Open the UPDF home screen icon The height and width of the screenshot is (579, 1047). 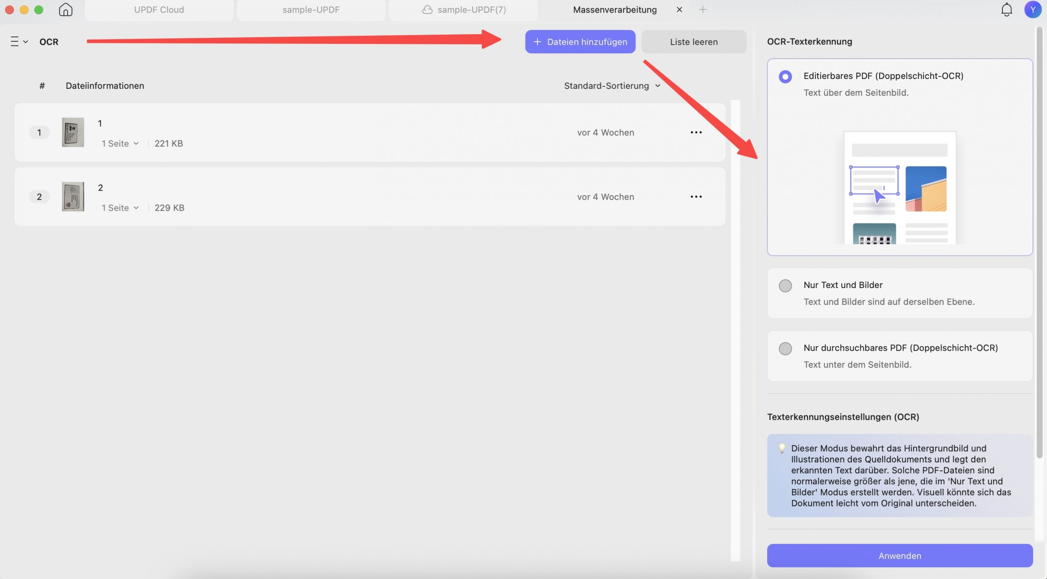(x=65, y=9)
